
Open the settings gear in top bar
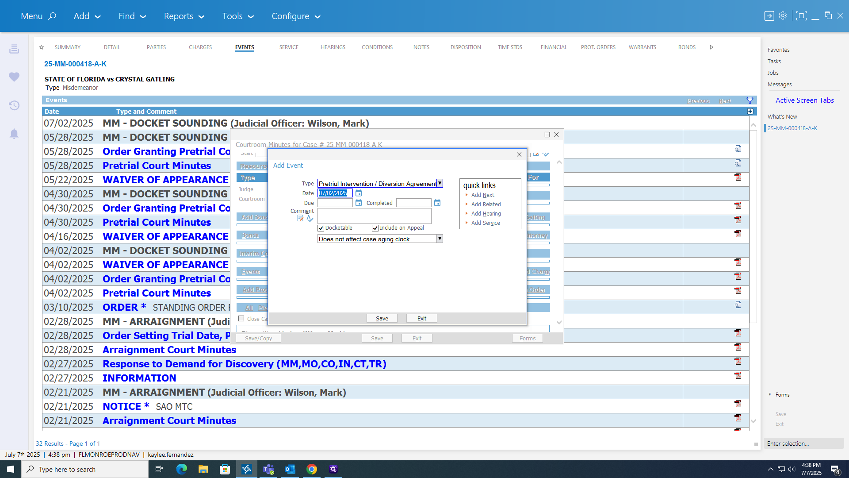click(x=783, y=16)
